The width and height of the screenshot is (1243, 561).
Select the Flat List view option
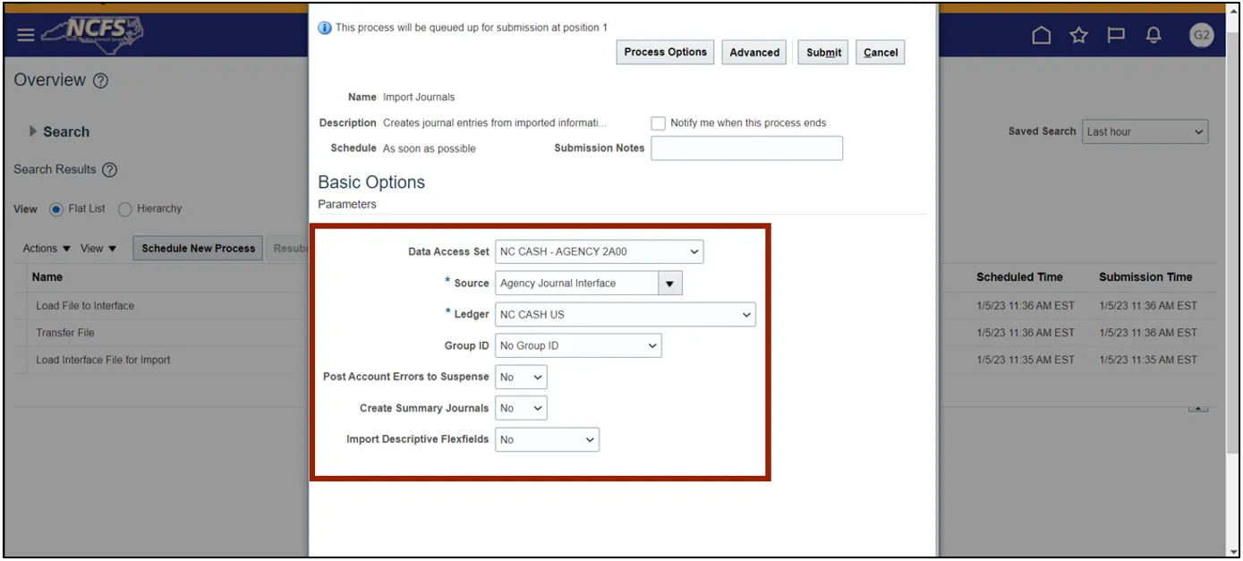tap(56, 209)
